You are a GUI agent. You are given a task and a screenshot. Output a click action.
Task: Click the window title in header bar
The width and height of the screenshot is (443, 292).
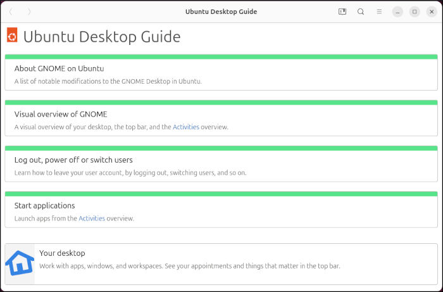[221, 11]
